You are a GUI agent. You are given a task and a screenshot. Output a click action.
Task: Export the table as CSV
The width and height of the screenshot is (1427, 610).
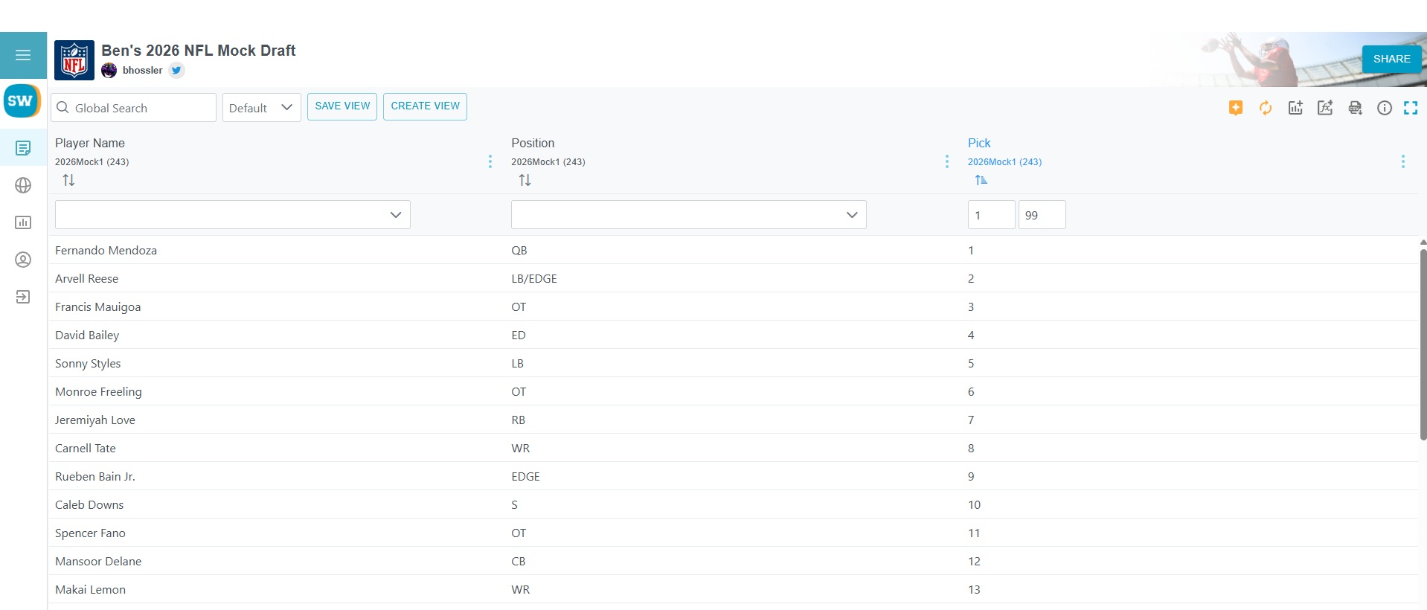pyautogui.click(x=1355, y=108)
